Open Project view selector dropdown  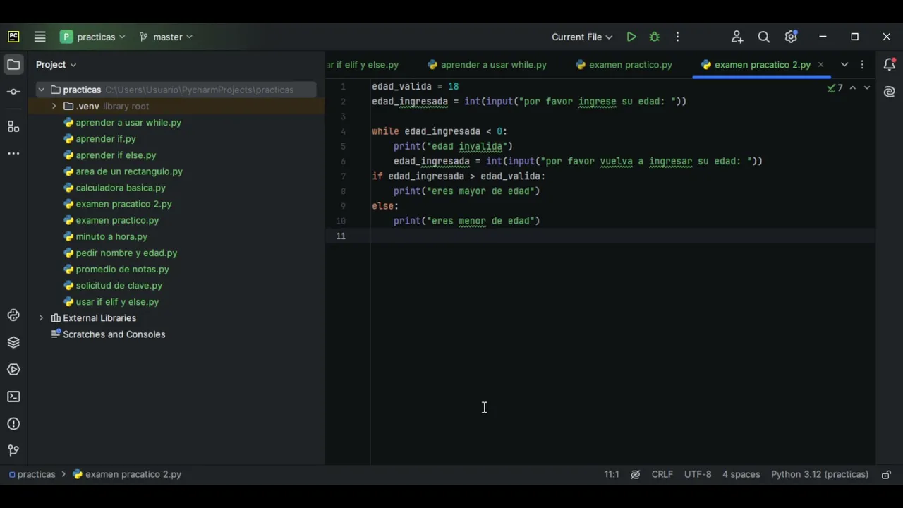point(56,65)
